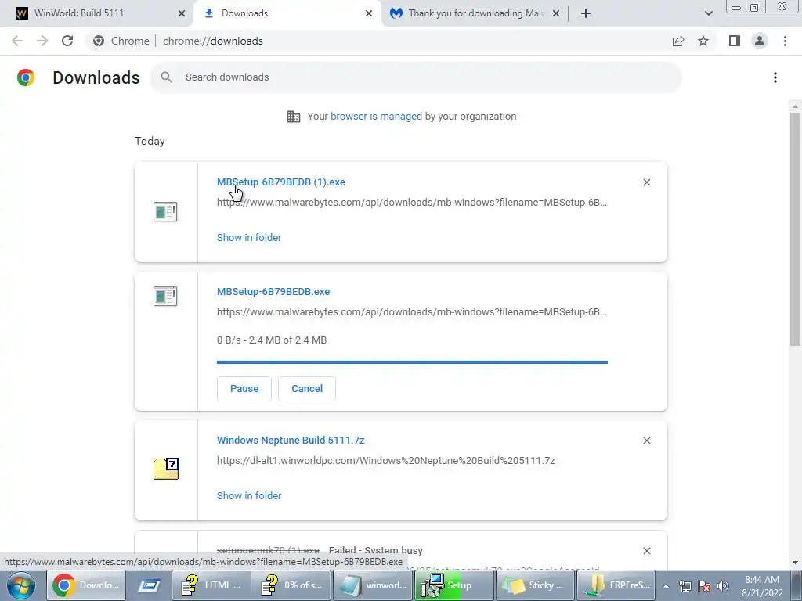The height and width of the screenshot is (601, 802).
Task: Open a new tab with the plus button
Action: click(x=586, y=13)
